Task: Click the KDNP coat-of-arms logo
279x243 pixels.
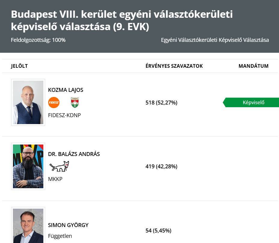Action: pyautogui.click(x=75, y=102)
